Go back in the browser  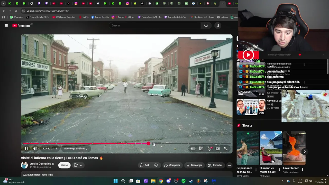pos(4,11)
